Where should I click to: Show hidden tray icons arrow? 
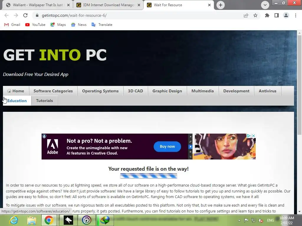point(239,220)
